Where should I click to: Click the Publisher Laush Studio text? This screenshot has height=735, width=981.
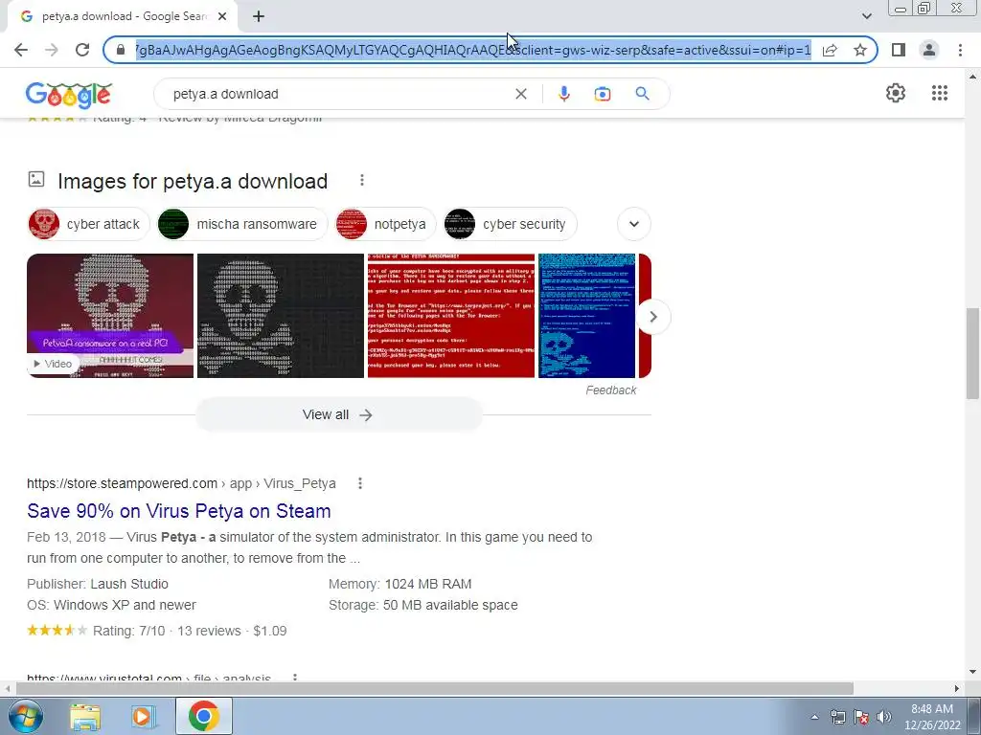click(98, 584)
